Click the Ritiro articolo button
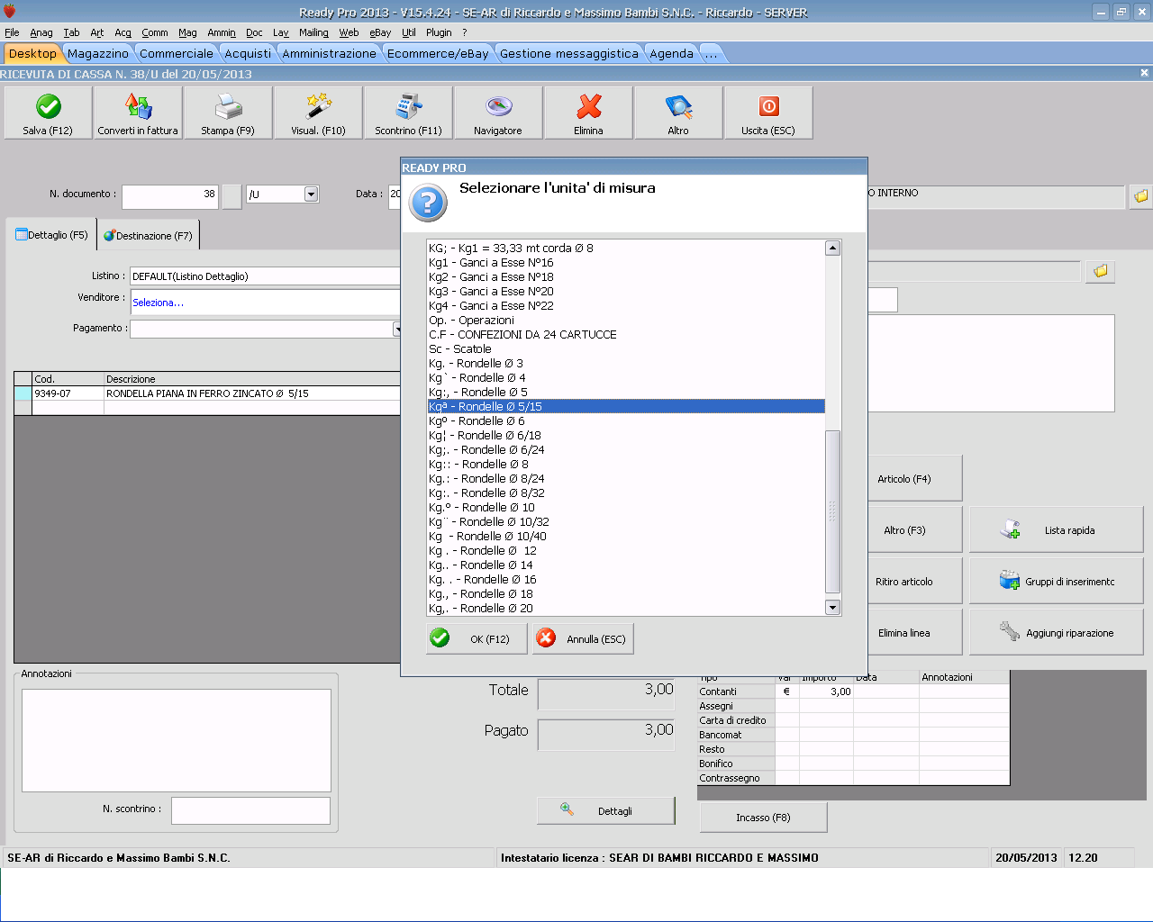Viewport: 1153px width, 922px height. (904, 582)
